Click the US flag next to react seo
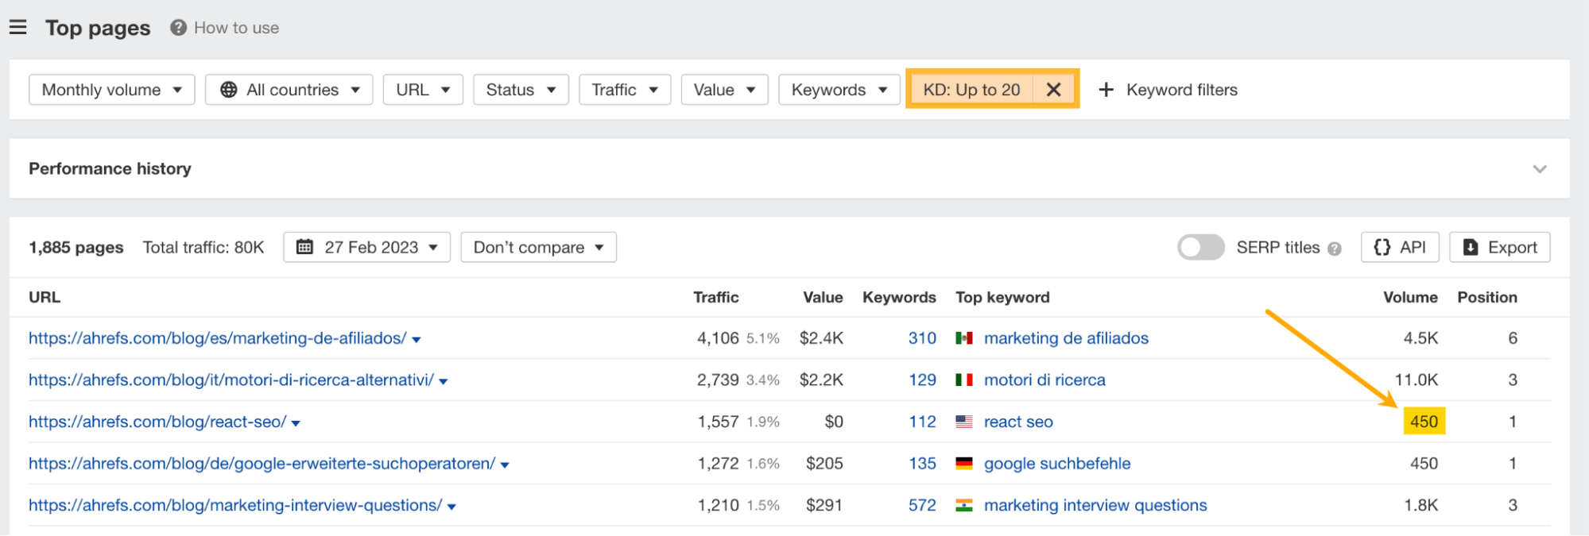Viewport: 1589px width, 536px height. (964, 422)
